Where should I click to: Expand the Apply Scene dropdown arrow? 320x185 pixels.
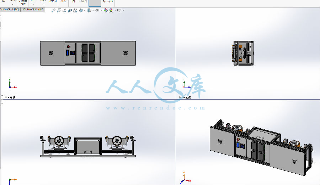[x=115, y=11]
